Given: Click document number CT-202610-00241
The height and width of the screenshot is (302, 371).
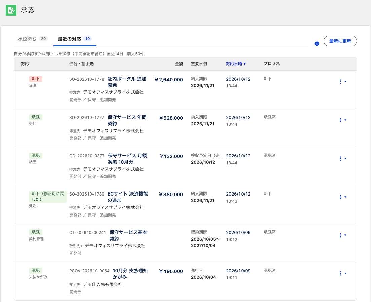Looking at the screenshot, I should [x=87, y=233].
